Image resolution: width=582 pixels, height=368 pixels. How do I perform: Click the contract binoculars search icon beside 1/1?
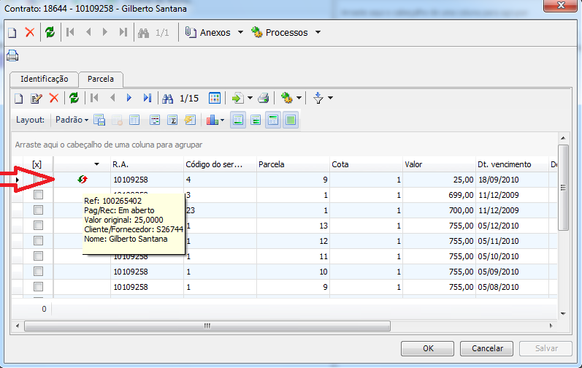coord(143,33)
